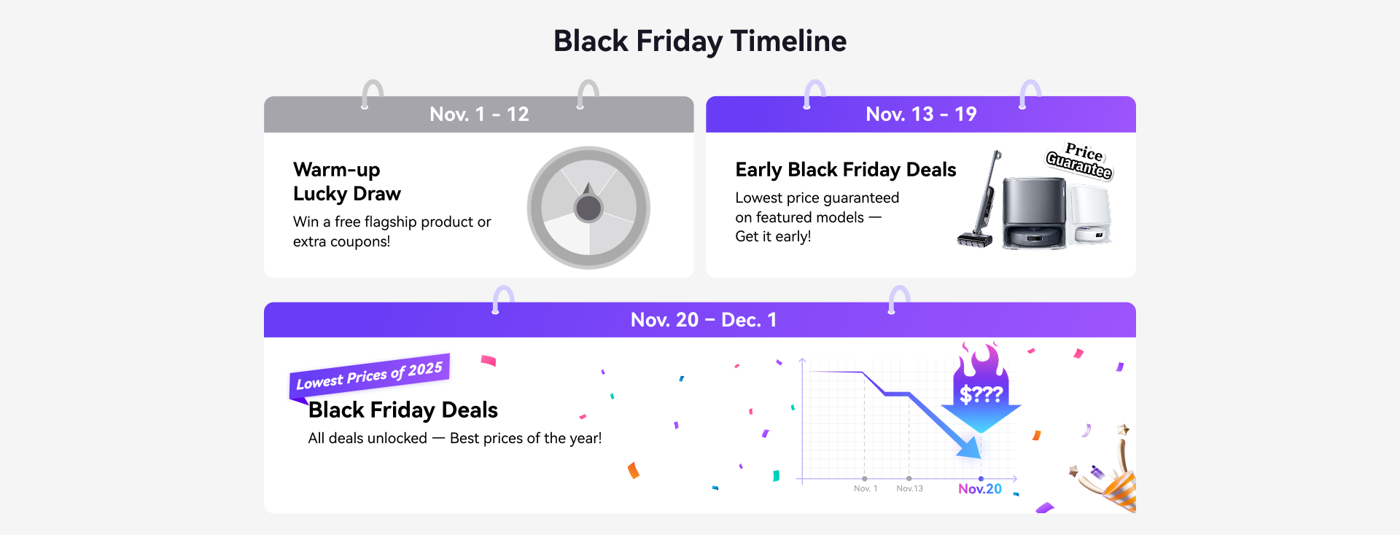Click the Black Friday Timeline title

(700, 41)
